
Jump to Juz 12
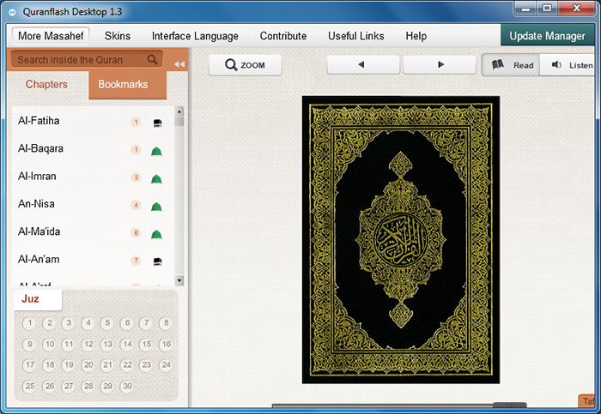point(88,345)
